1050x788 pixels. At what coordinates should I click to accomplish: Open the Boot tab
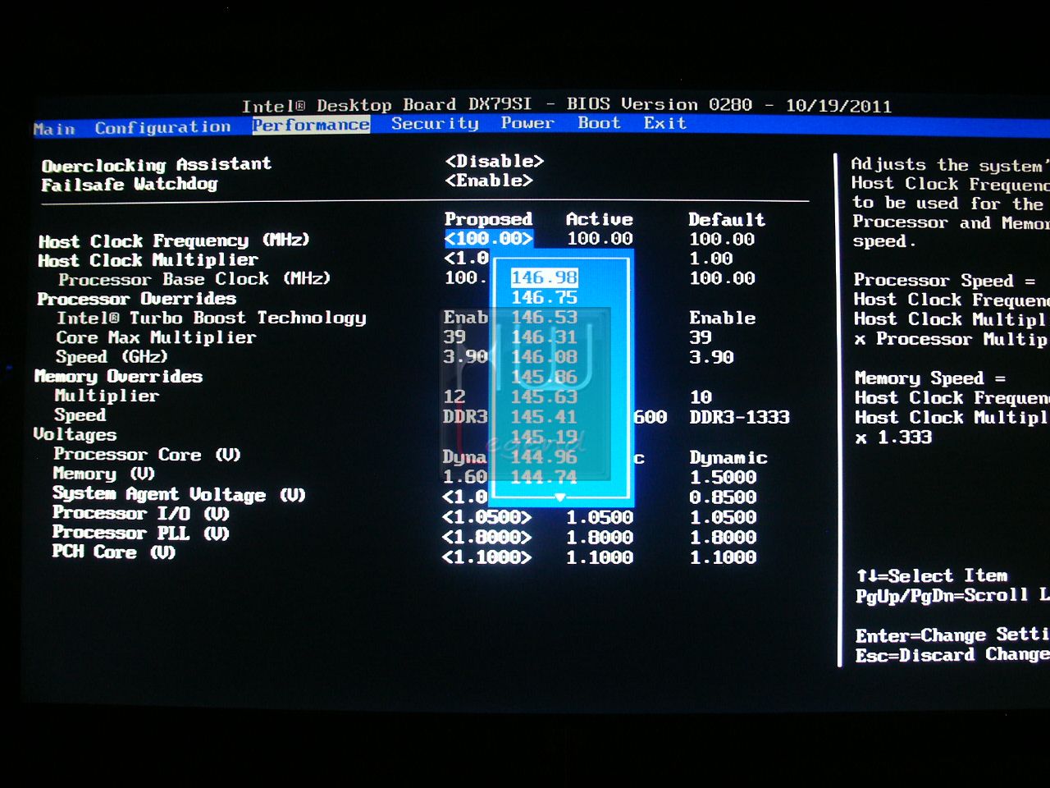click(599, 122)
